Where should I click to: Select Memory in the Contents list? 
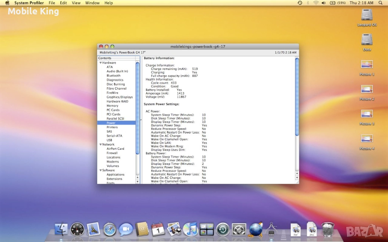pos(112,106)
